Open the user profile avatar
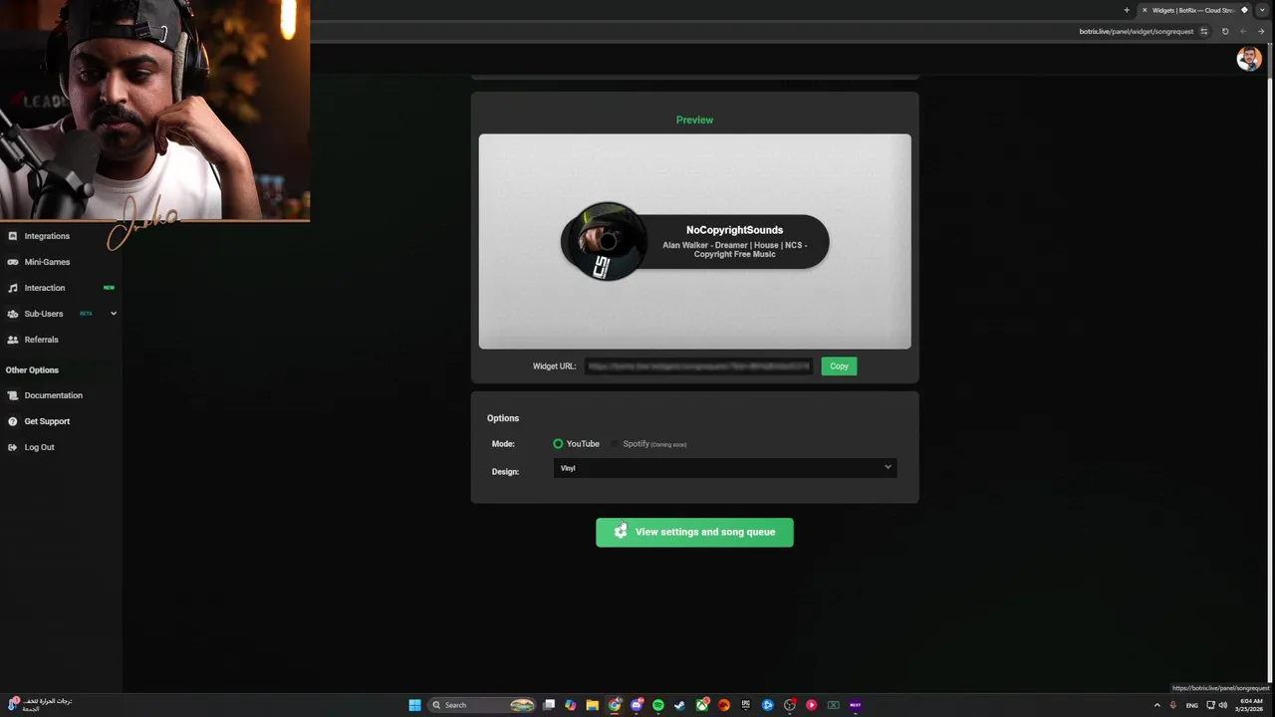Screen dimensions: 1275x717 pyautogui.click(x=1248, y=59)
